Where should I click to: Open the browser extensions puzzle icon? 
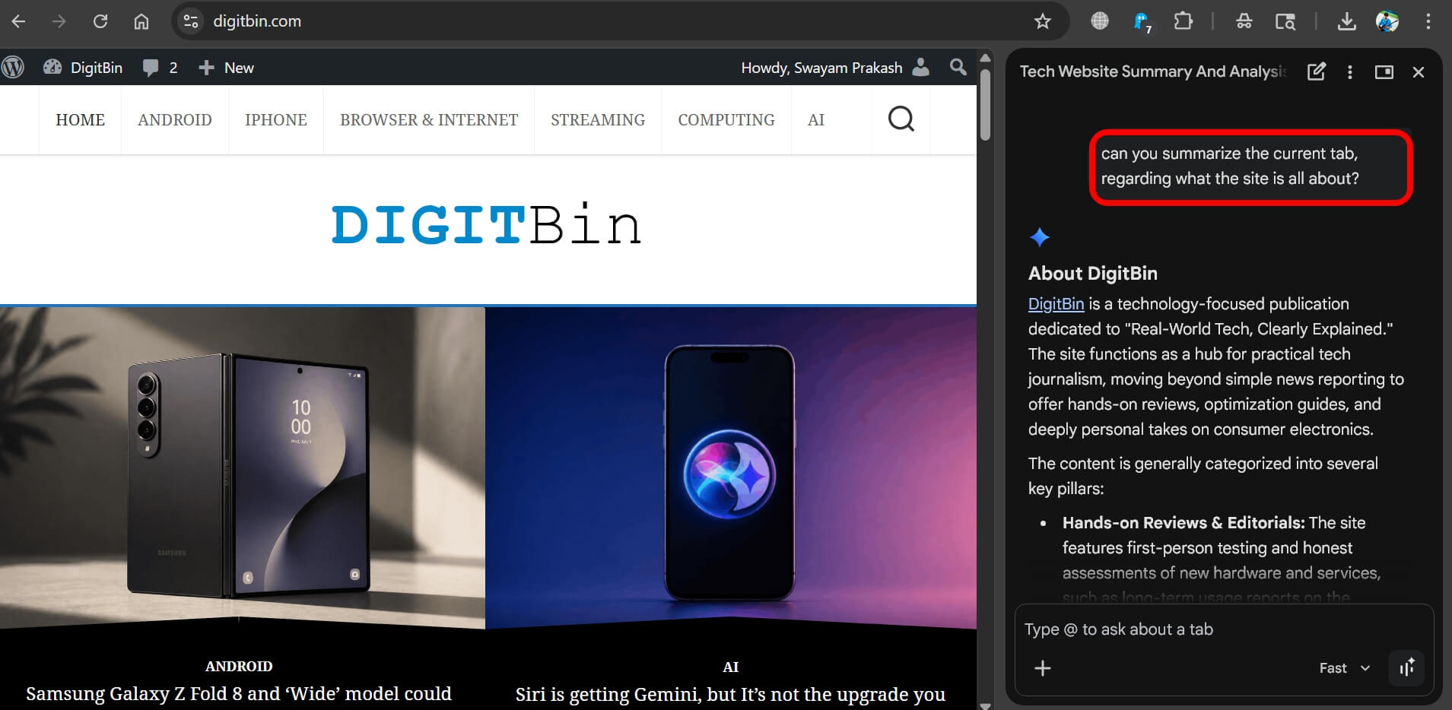pos(1183,21)
